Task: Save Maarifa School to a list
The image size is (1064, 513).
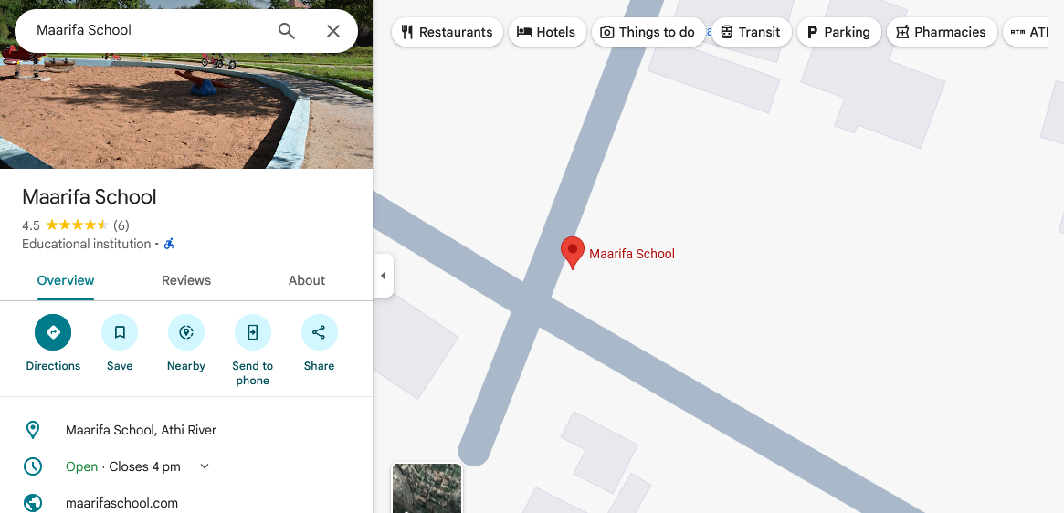Action: [x=120, y=332]
